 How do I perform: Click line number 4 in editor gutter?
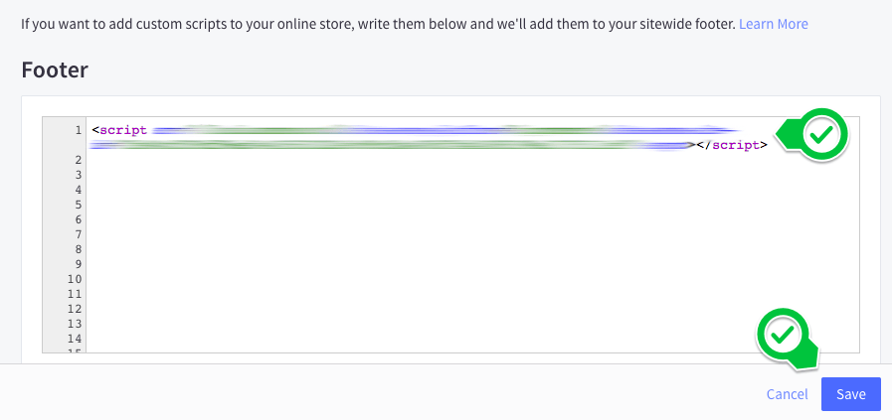click(77, 190)
